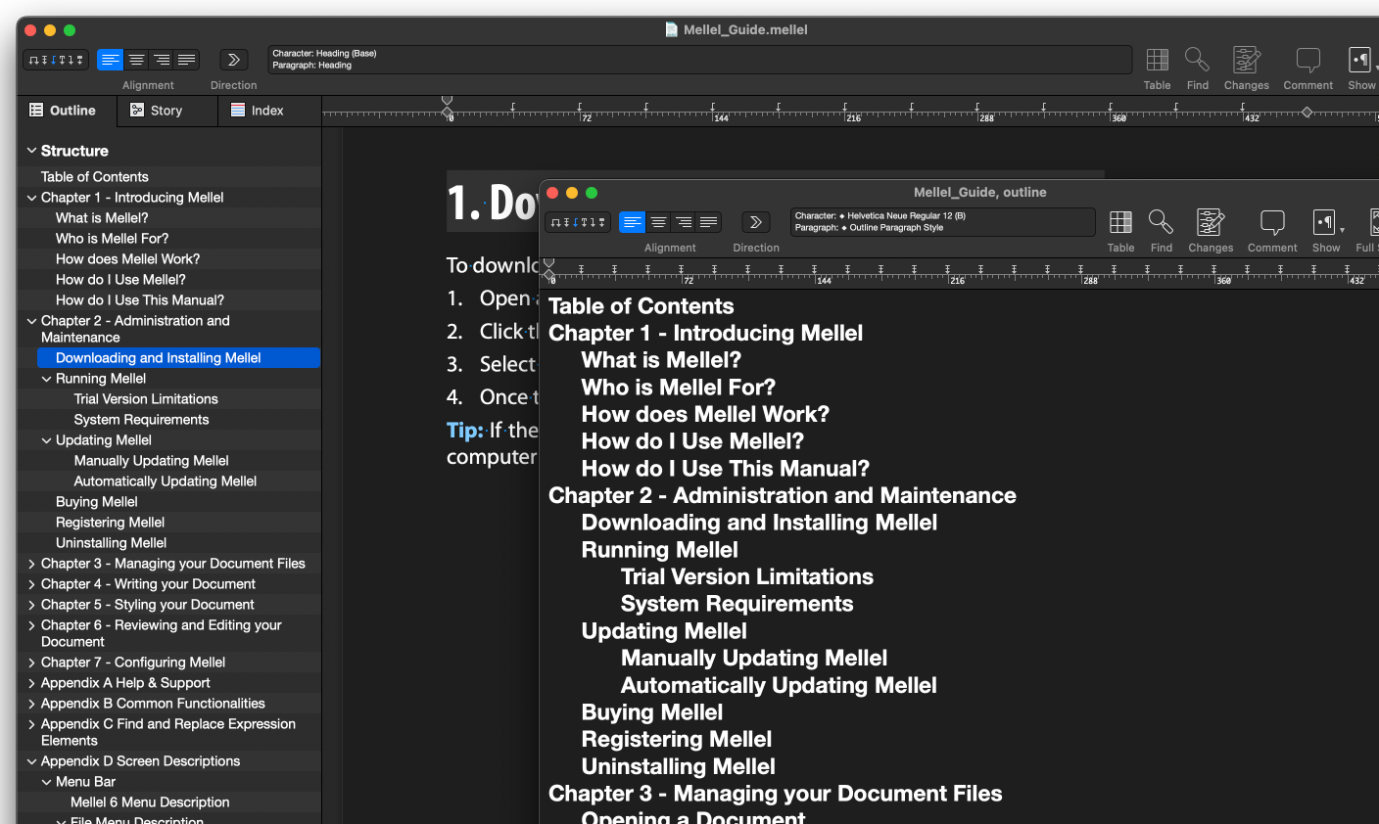
Task: Click Direction arrow in main window toolbar
Action: (x=234, y=60)
